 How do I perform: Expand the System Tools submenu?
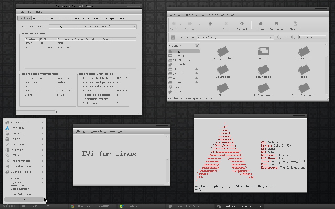[24, 172]
